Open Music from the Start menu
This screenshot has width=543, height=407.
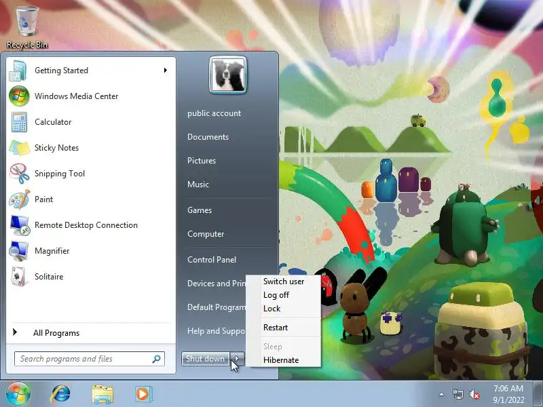(198, 185)
